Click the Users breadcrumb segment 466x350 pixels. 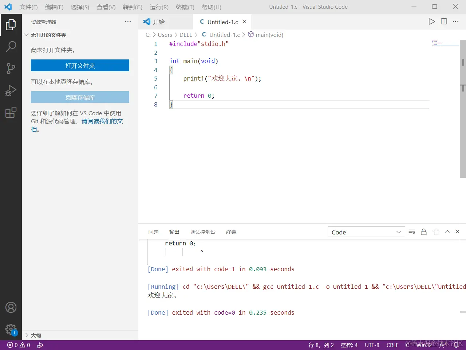tap(165, 35)
